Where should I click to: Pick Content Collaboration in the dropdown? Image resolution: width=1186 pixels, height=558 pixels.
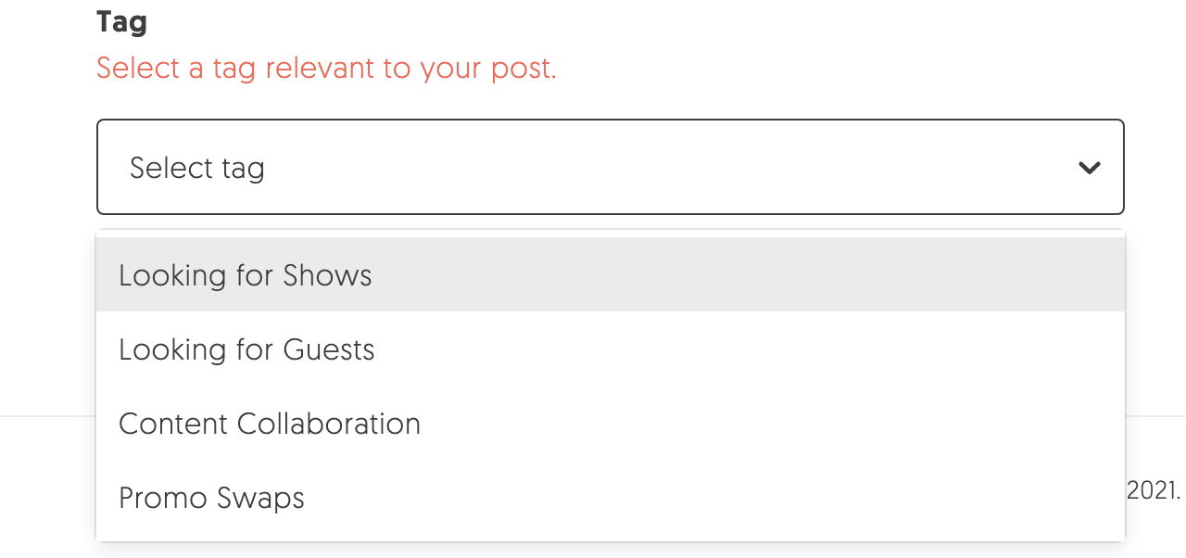coord(269,424)
